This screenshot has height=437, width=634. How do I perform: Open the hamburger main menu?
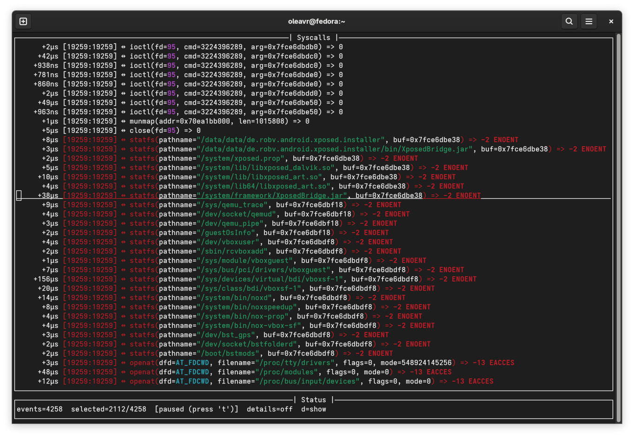point(588,21)
